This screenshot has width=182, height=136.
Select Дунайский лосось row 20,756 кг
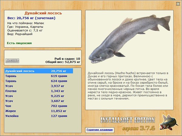pos(39,71)
